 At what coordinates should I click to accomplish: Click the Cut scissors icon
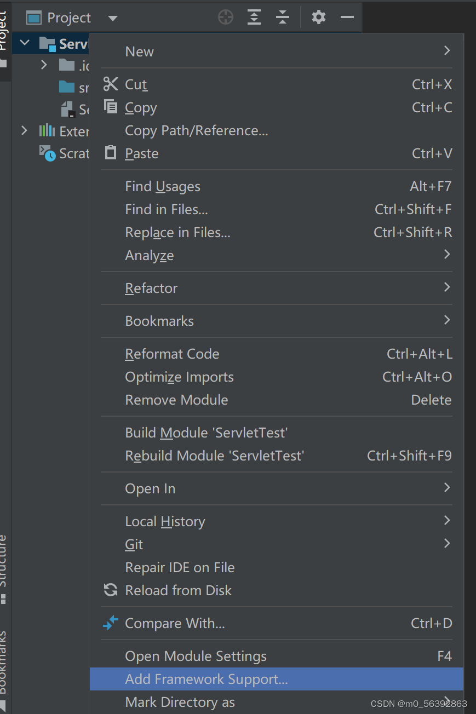click(x=111, y=84)
